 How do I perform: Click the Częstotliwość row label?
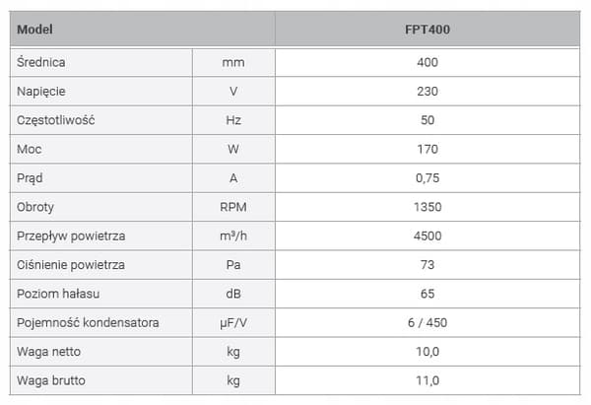55,120
